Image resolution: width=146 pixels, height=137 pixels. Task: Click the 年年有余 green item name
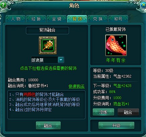[x=116, y=60]
